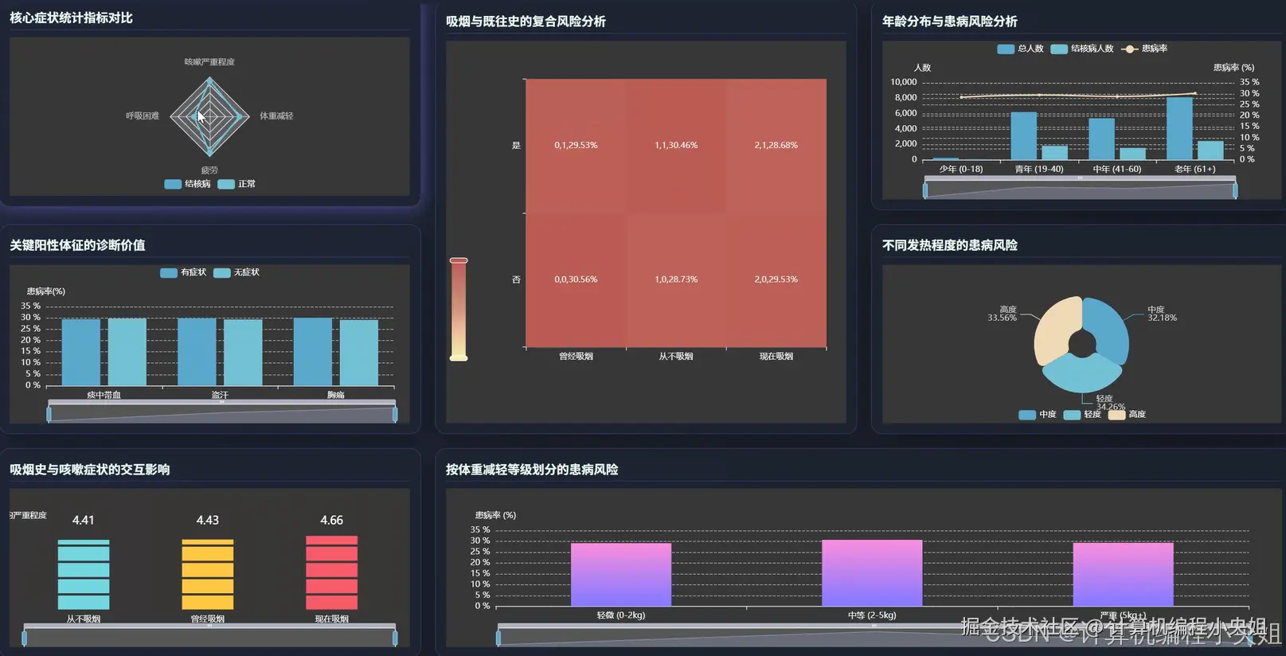Viewport: 1286px width, 656px height.
Task: Click the 曾经吸烟 heatmap axis label
Action: pyautogui.click(x=576, y=357)
